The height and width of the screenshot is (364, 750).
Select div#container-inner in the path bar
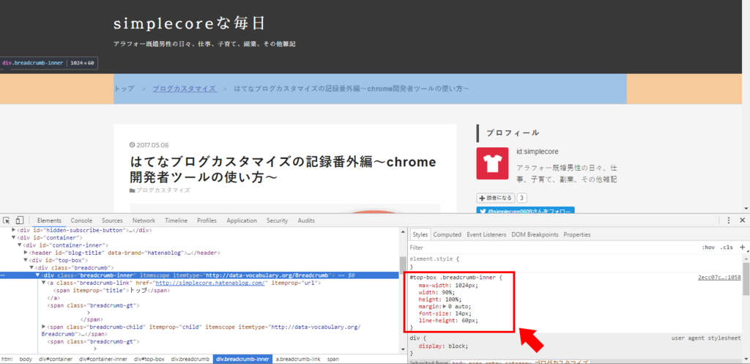click(x=103, y=359)
